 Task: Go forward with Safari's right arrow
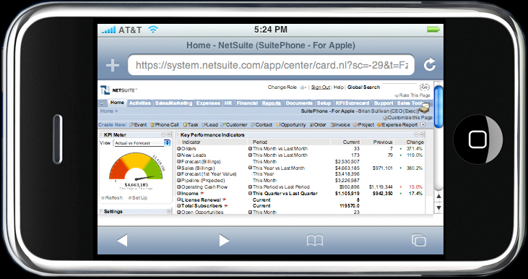(x=224, y=240)
